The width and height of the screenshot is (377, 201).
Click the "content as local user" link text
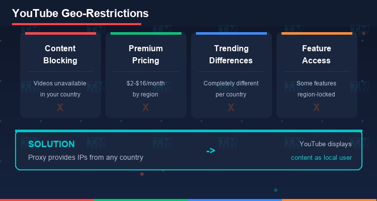pos(321,157)
